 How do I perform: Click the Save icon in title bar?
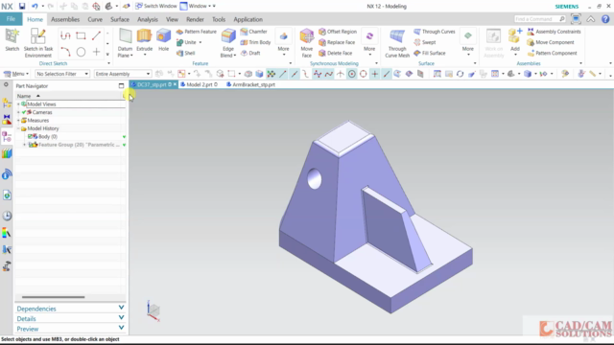[x=22, y=6]
